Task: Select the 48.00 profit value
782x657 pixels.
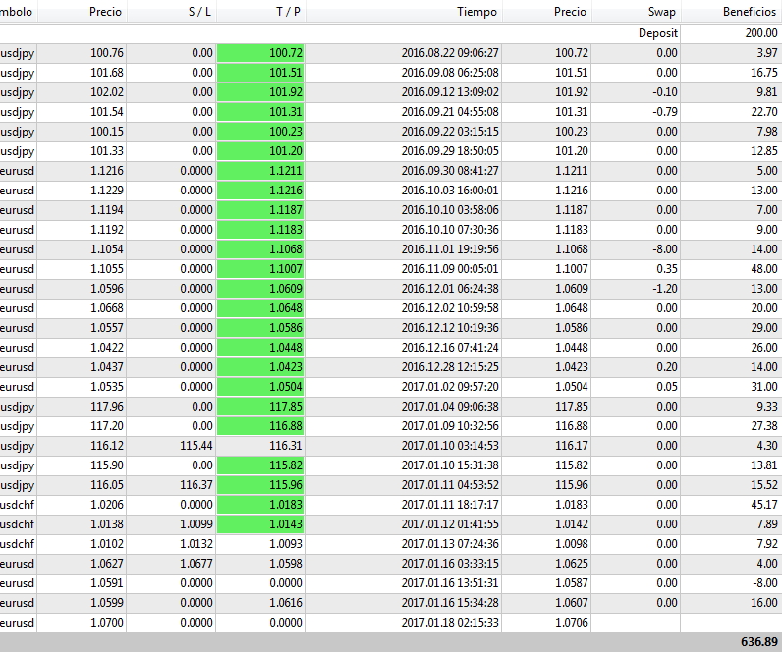Action: pyautogui.click(x=763, y=269)
